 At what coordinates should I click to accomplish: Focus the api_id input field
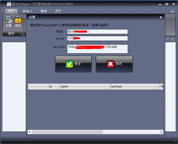click(x=97, y=38)
